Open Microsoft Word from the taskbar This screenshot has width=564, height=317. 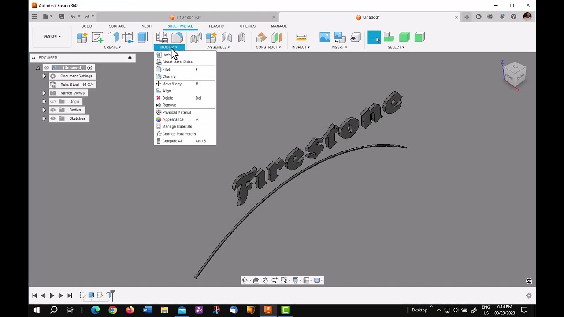[x=147, y=310]
